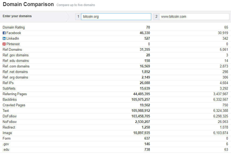Click the Domain Rating value 70
This screenshot has height=156, width=231.
148,27
